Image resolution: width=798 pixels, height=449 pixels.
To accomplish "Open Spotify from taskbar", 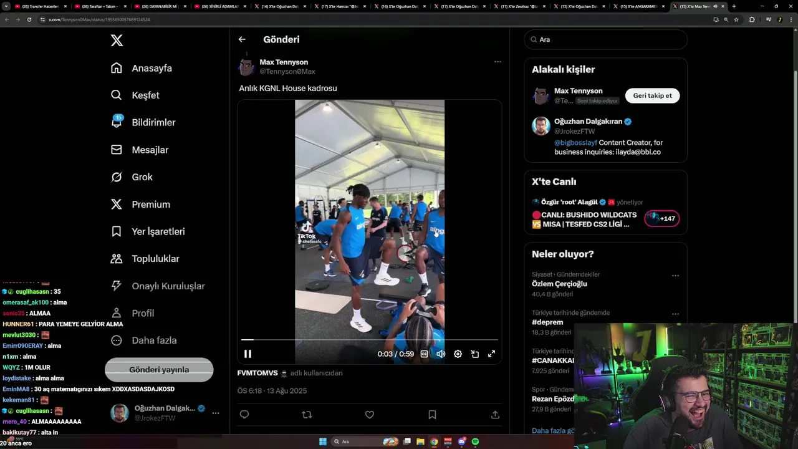I will [x=475, y=442].
